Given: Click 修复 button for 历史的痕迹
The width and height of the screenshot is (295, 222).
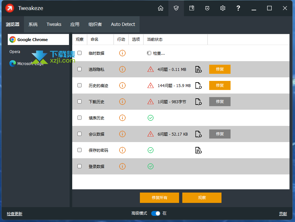Looking at the screenshot, I should click(220, 85).
